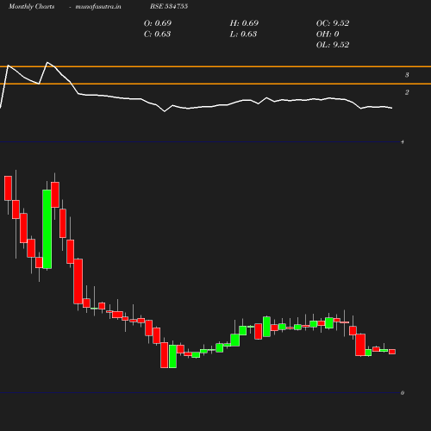Click the low value 'L: 0.63'

(x=243, y=34)
